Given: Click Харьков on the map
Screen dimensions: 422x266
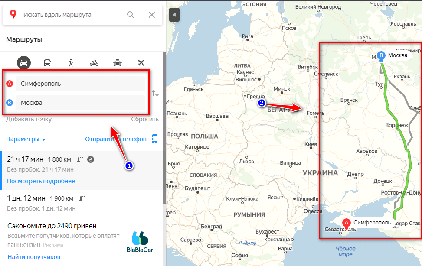Looking at the screenshot, I should point(366,151).
